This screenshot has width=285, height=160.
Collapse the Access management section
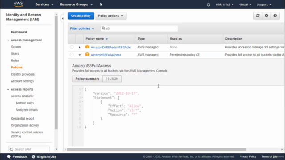[x=8, y=40]
